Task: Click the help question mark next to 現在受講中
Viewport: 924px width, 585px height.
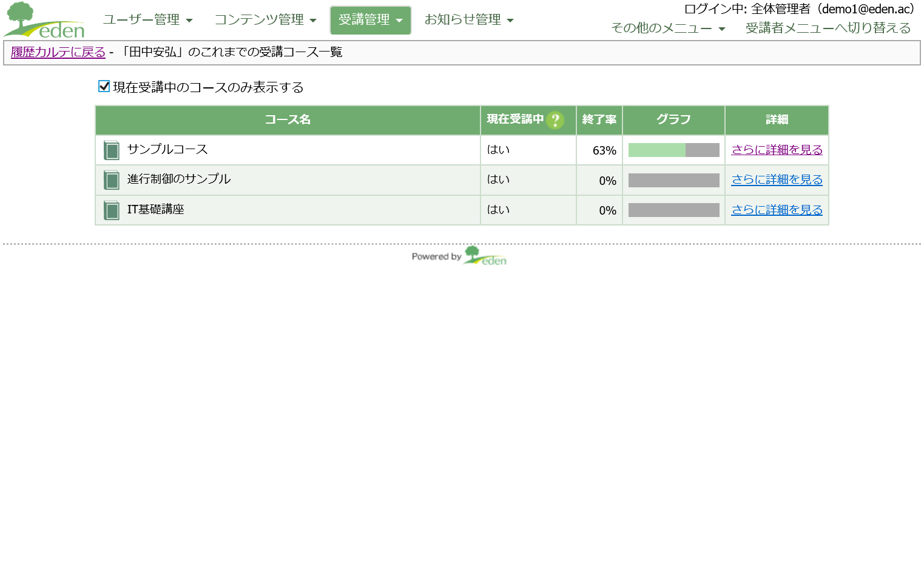Action: [x=555, y=120]
